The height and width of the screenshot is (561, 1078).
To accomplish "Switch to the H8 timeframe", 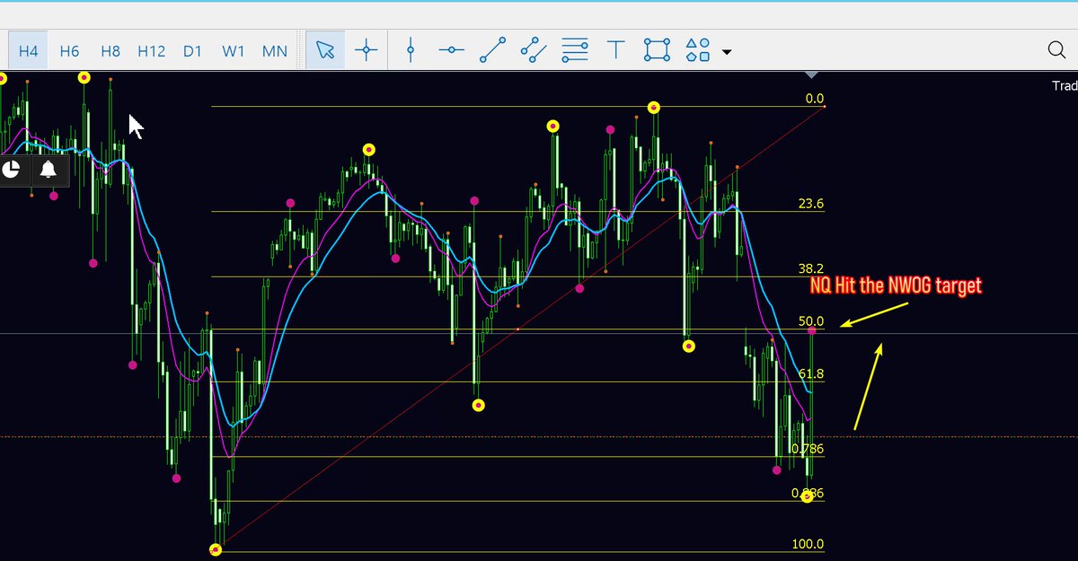I will pos(110,51).
